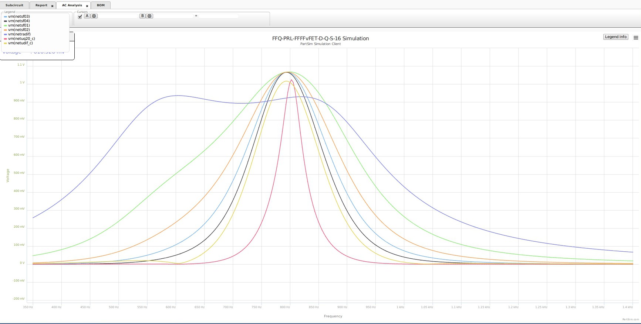Open the chart hamburger menu
This screenshot has width=641, height=324.
636,38
